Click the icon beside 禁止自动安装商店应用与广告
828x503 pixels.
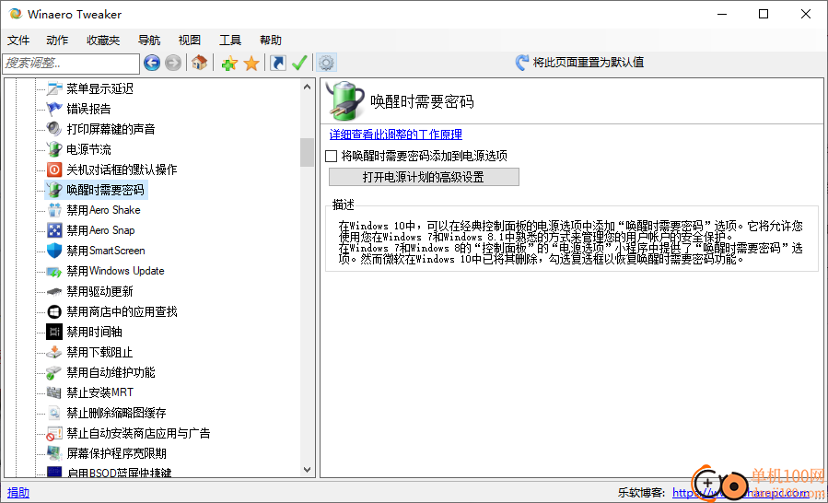coord(54,433)
